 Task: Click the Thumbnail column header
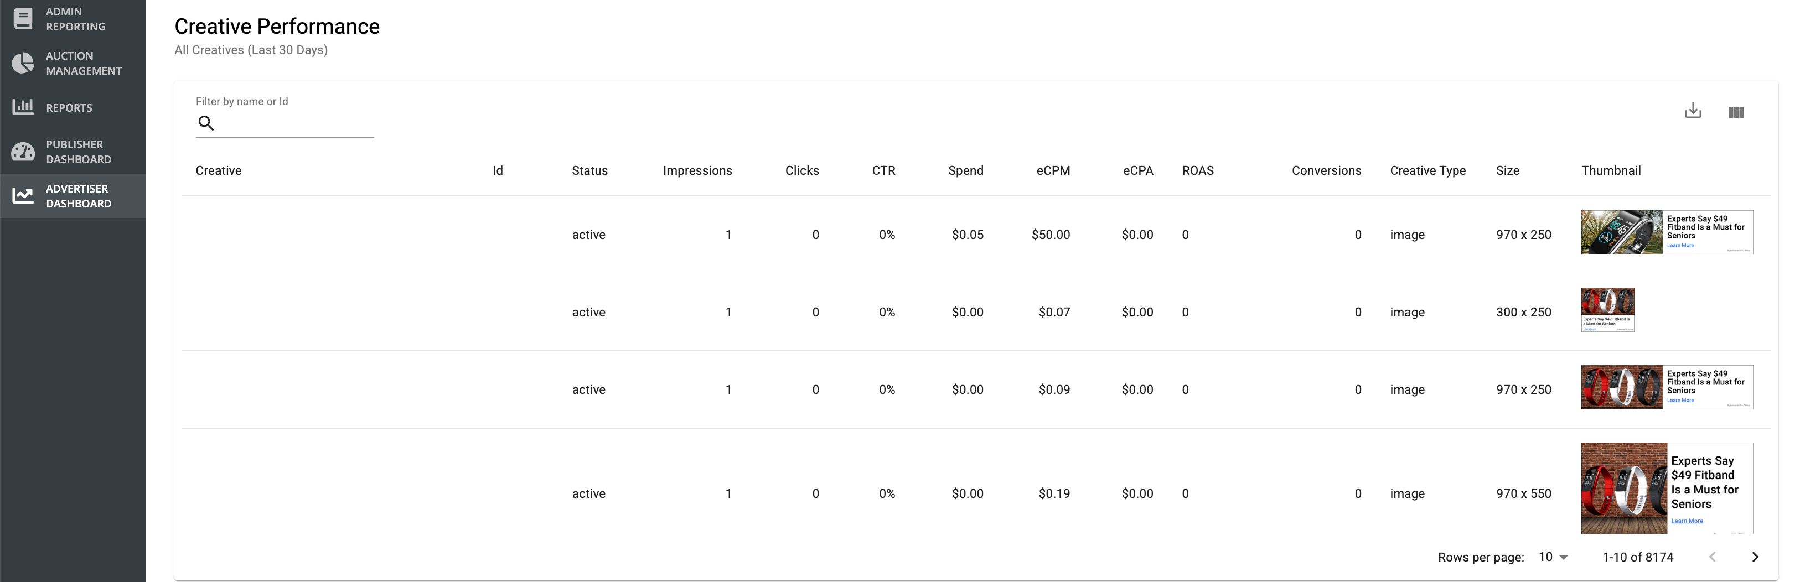1611,170
